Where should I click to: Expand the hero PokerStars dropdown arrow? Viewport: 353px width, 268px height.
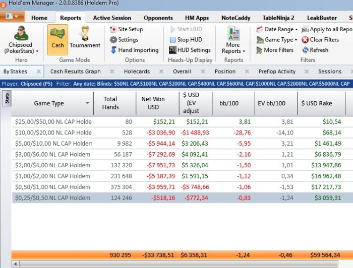[x=37, y=51]
